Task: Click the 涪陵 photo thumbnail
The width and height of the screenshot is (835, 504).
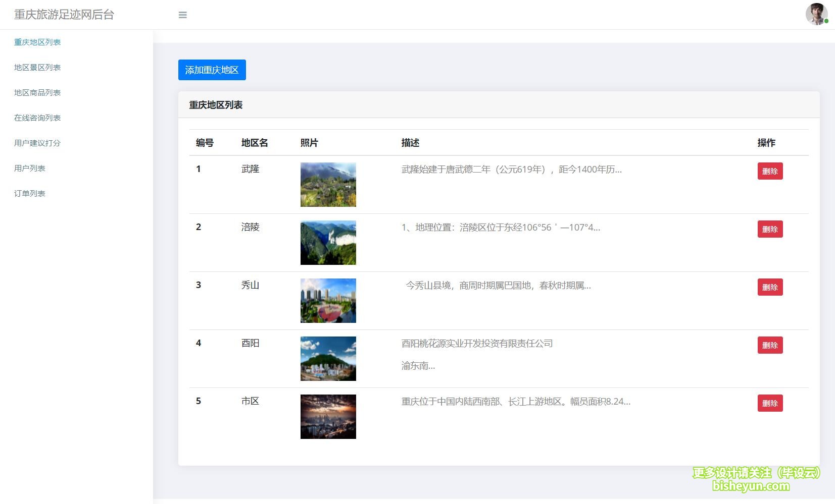Action: 328,243
